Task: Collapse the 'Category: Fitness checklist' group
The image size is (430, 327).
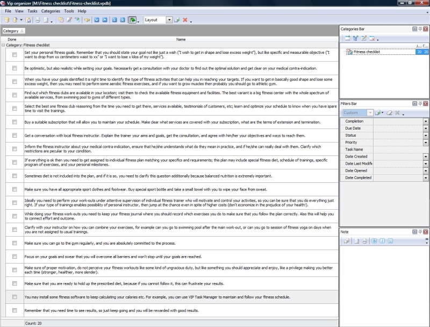Action: (x=3, y=46)
